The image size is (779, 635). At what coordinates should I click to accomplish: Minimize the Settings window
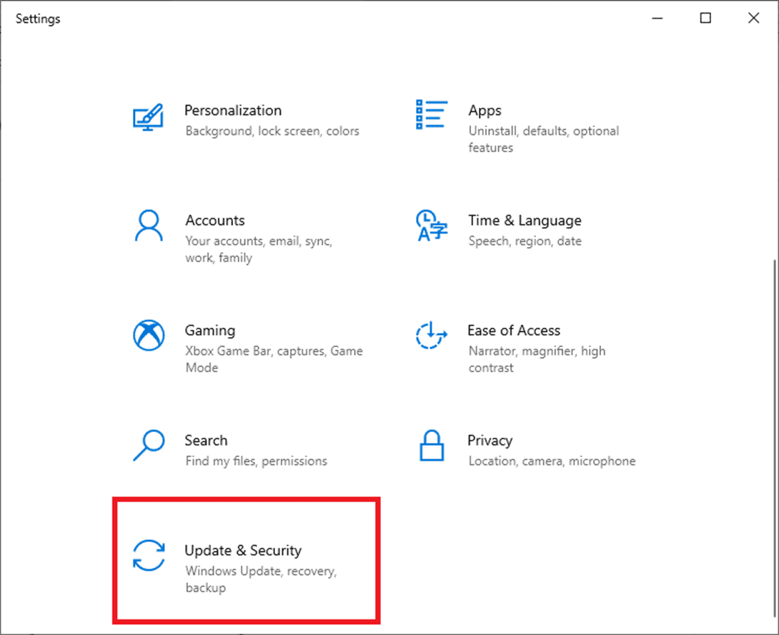(x=657, y=18)
